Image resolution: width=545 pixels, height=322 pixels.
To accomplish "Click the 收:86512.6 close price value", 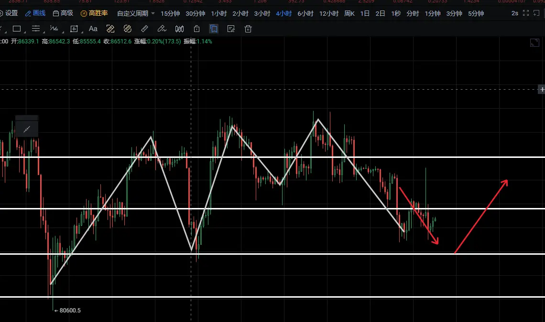I will [118, 42].
